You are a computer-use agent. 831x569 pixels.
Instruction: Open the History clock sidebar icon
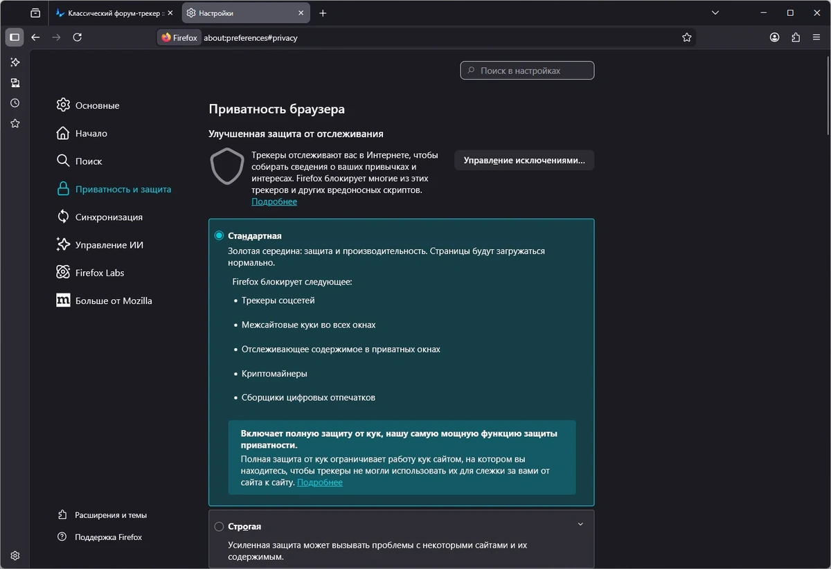click(15, 103)
